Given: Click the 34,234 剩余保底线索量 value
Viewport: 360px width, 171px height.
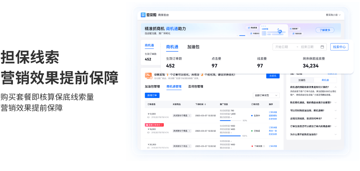Looking at the screenshot, I should click(x=310, y=66).
